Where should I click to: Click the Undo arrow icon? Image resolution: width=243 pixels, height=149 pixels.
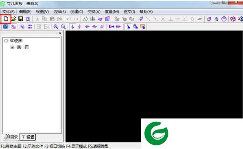click(69, 19)
